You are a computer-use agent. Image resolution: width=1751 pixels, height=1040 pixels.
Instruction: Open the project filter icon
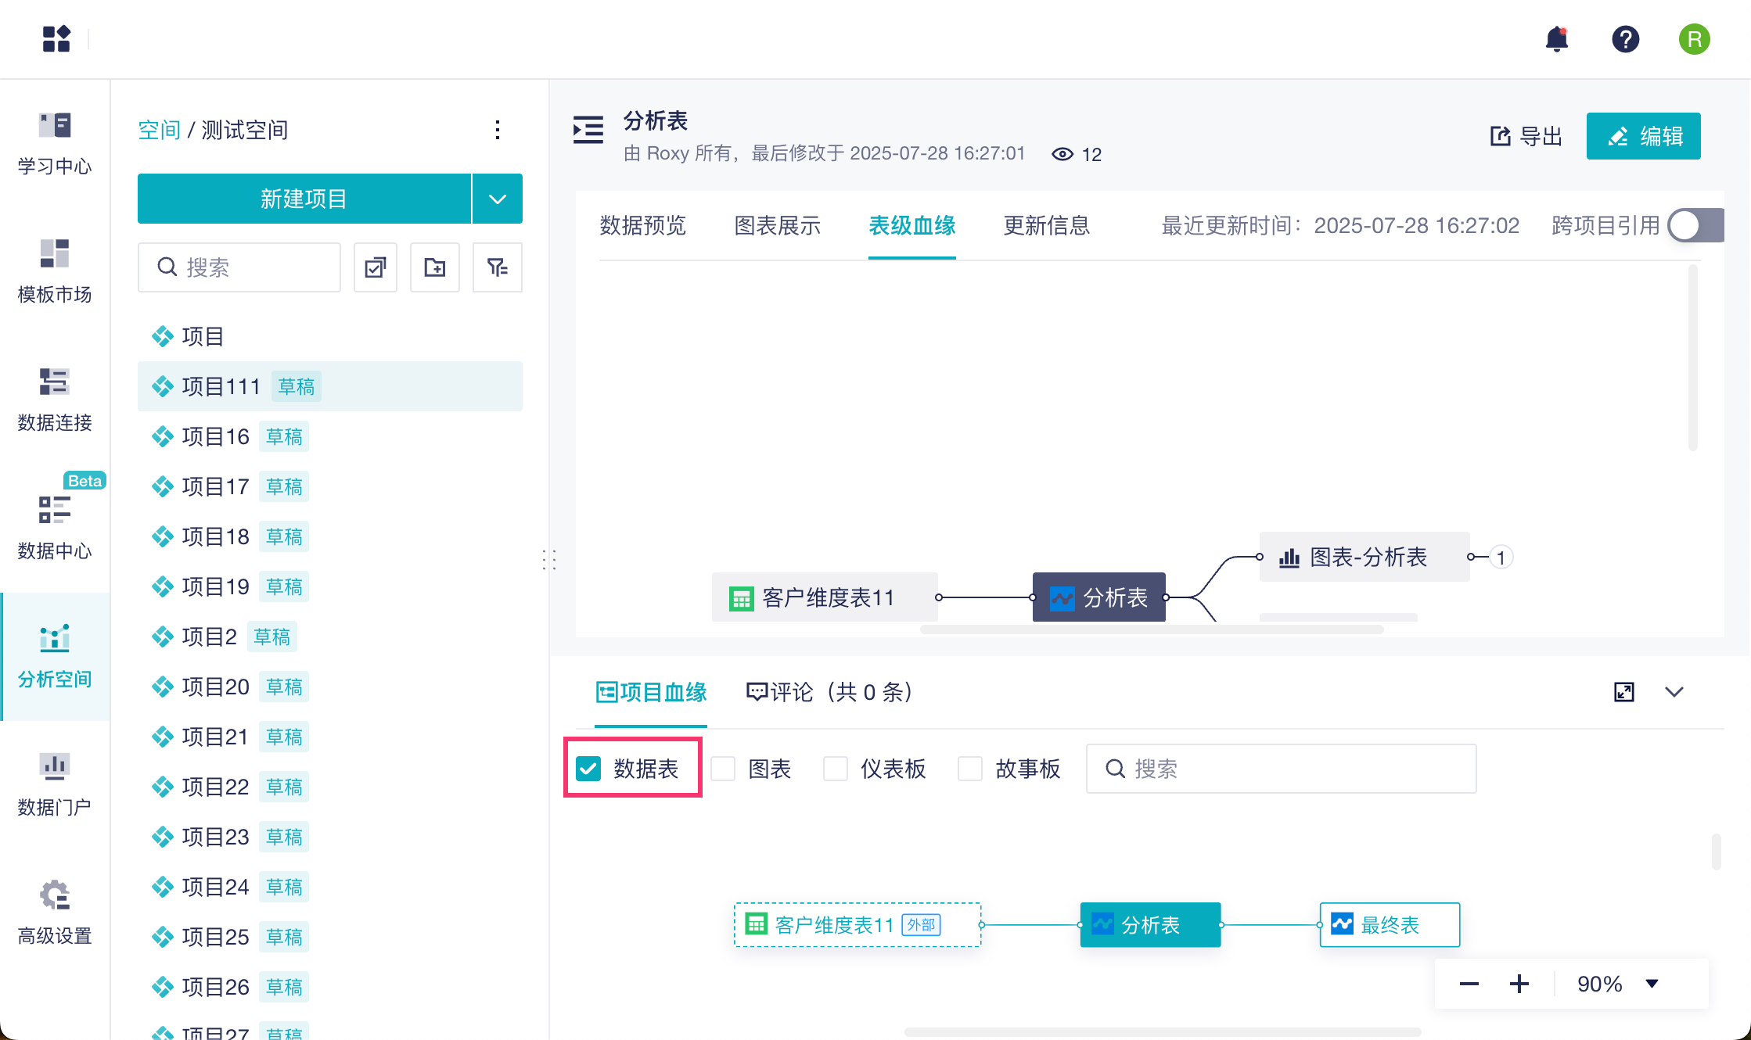click(497, 267)
